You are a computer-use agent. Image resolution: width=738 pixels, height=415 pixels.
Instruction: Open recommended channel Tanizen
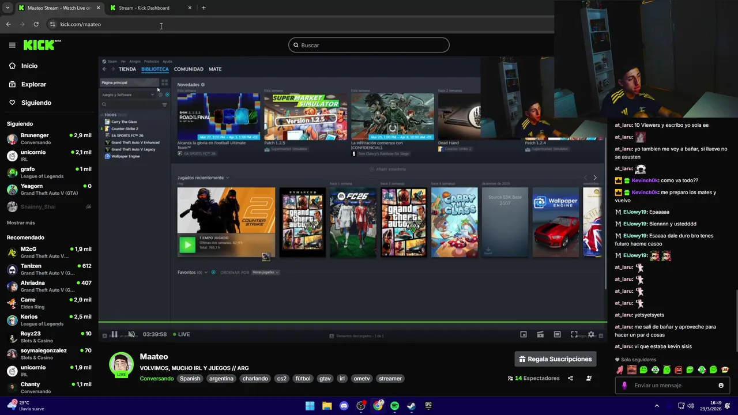pyautogui.click(x=49, y=269)
